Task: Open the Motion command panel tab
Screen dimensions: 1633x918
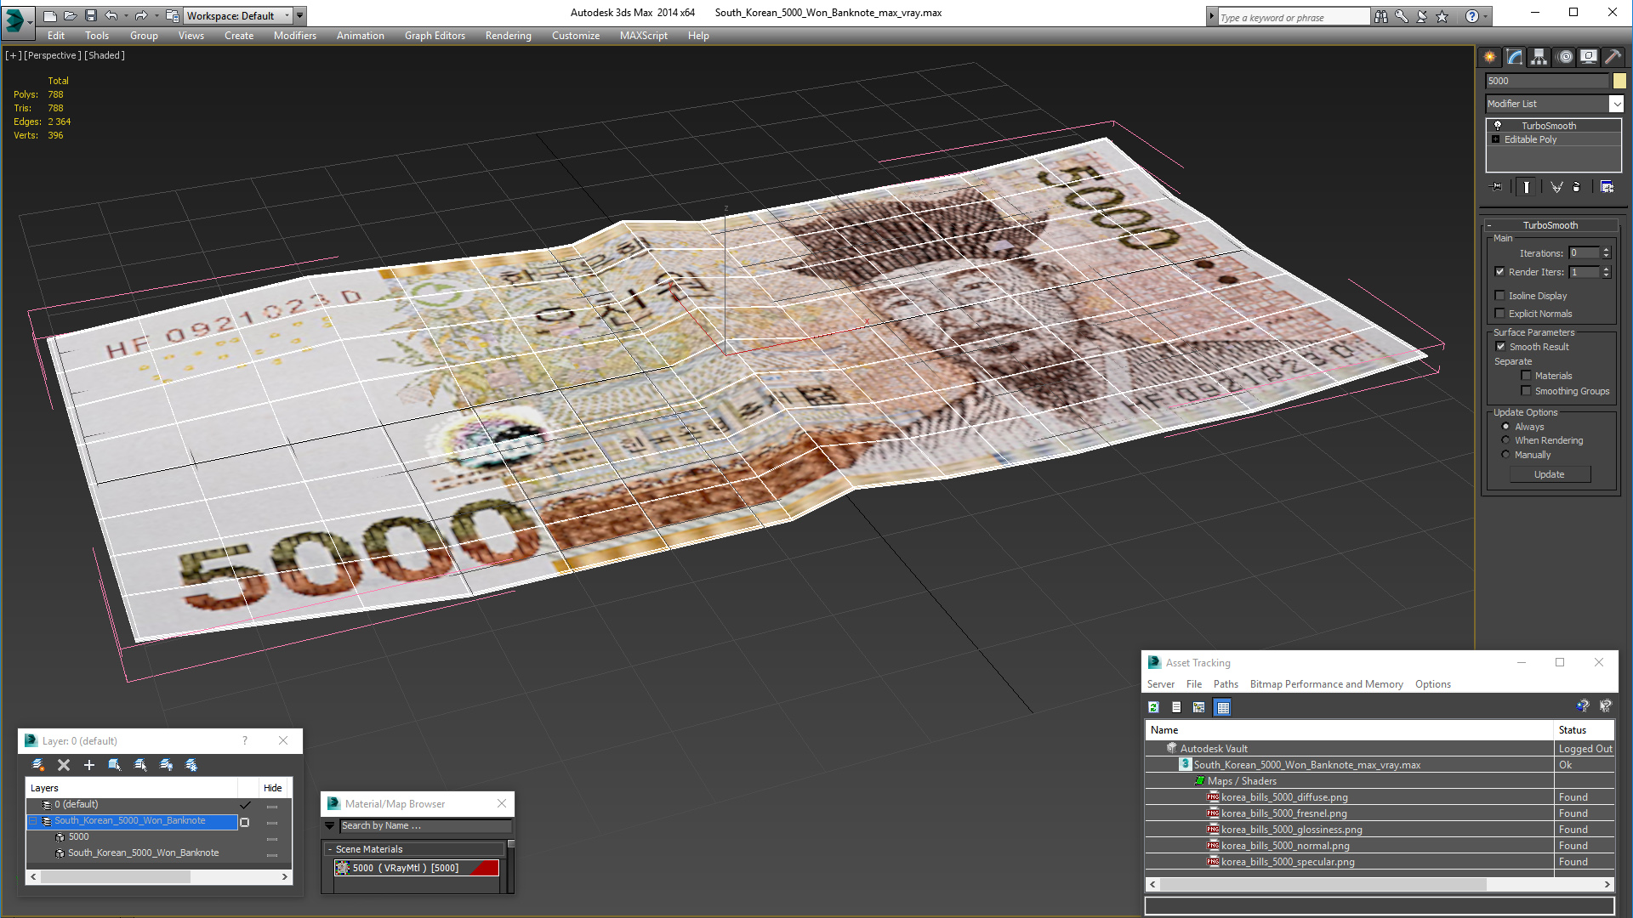Action: click(1564, 57)
